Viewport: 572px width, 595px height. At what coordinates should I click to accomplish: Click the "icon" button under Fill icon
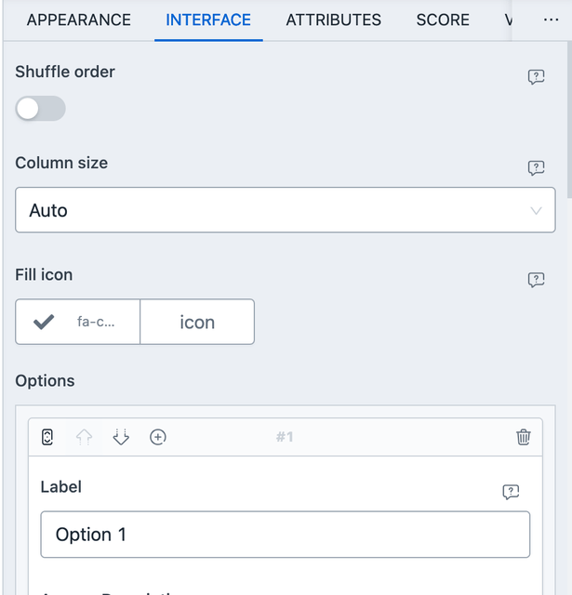click(197, 322)
